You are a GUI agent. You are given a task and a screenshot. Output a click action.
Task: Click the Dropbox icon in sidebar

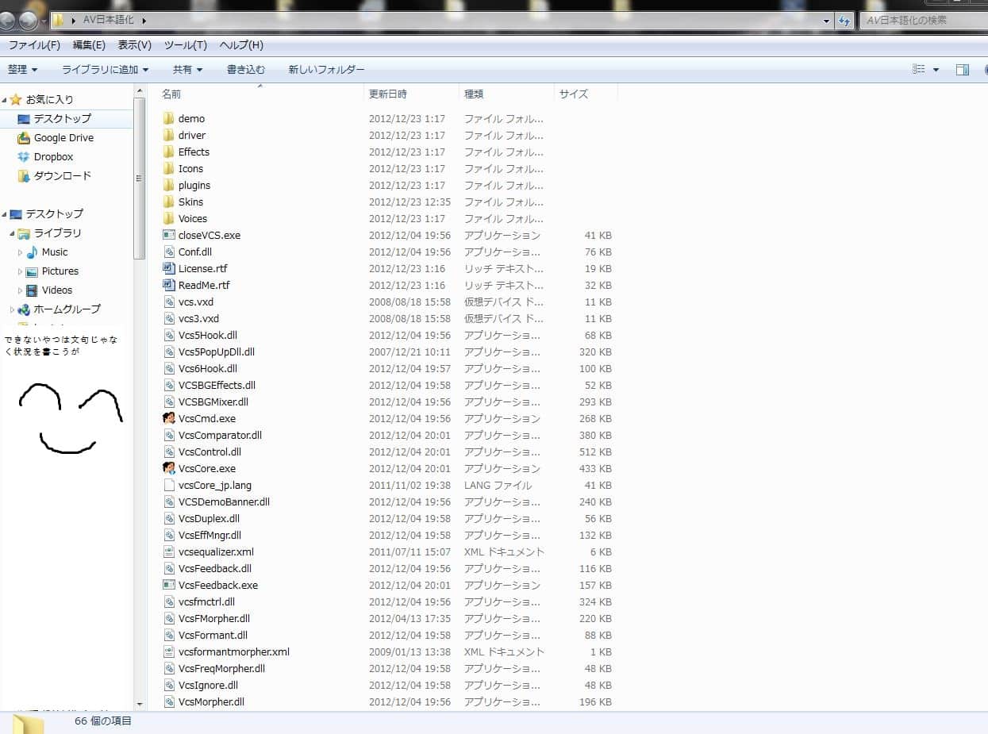24,156
